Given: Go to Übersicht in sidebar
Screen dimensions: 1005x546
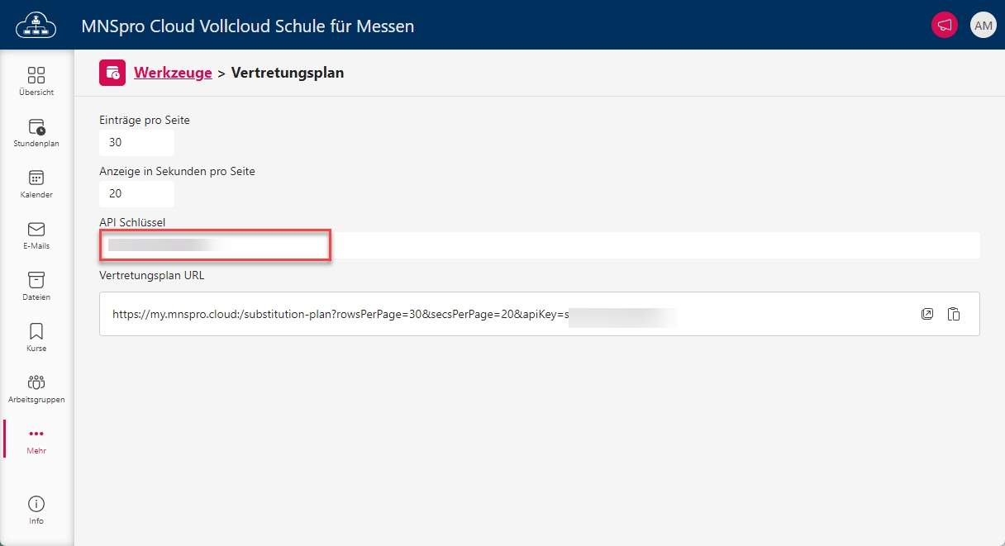Looking at the screenshot, I should (x=36, y=81).
